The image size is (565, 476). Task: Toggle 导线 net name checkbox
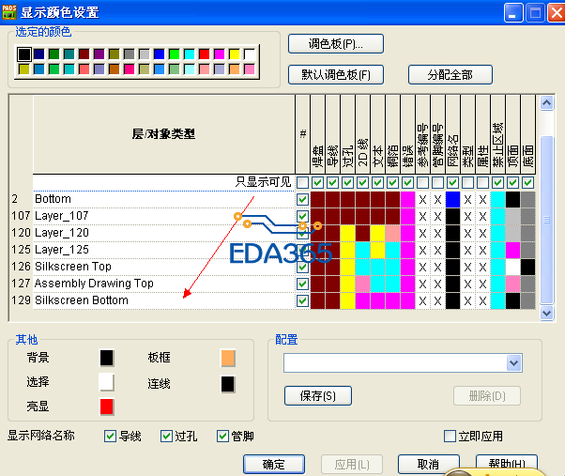(110, 436)
